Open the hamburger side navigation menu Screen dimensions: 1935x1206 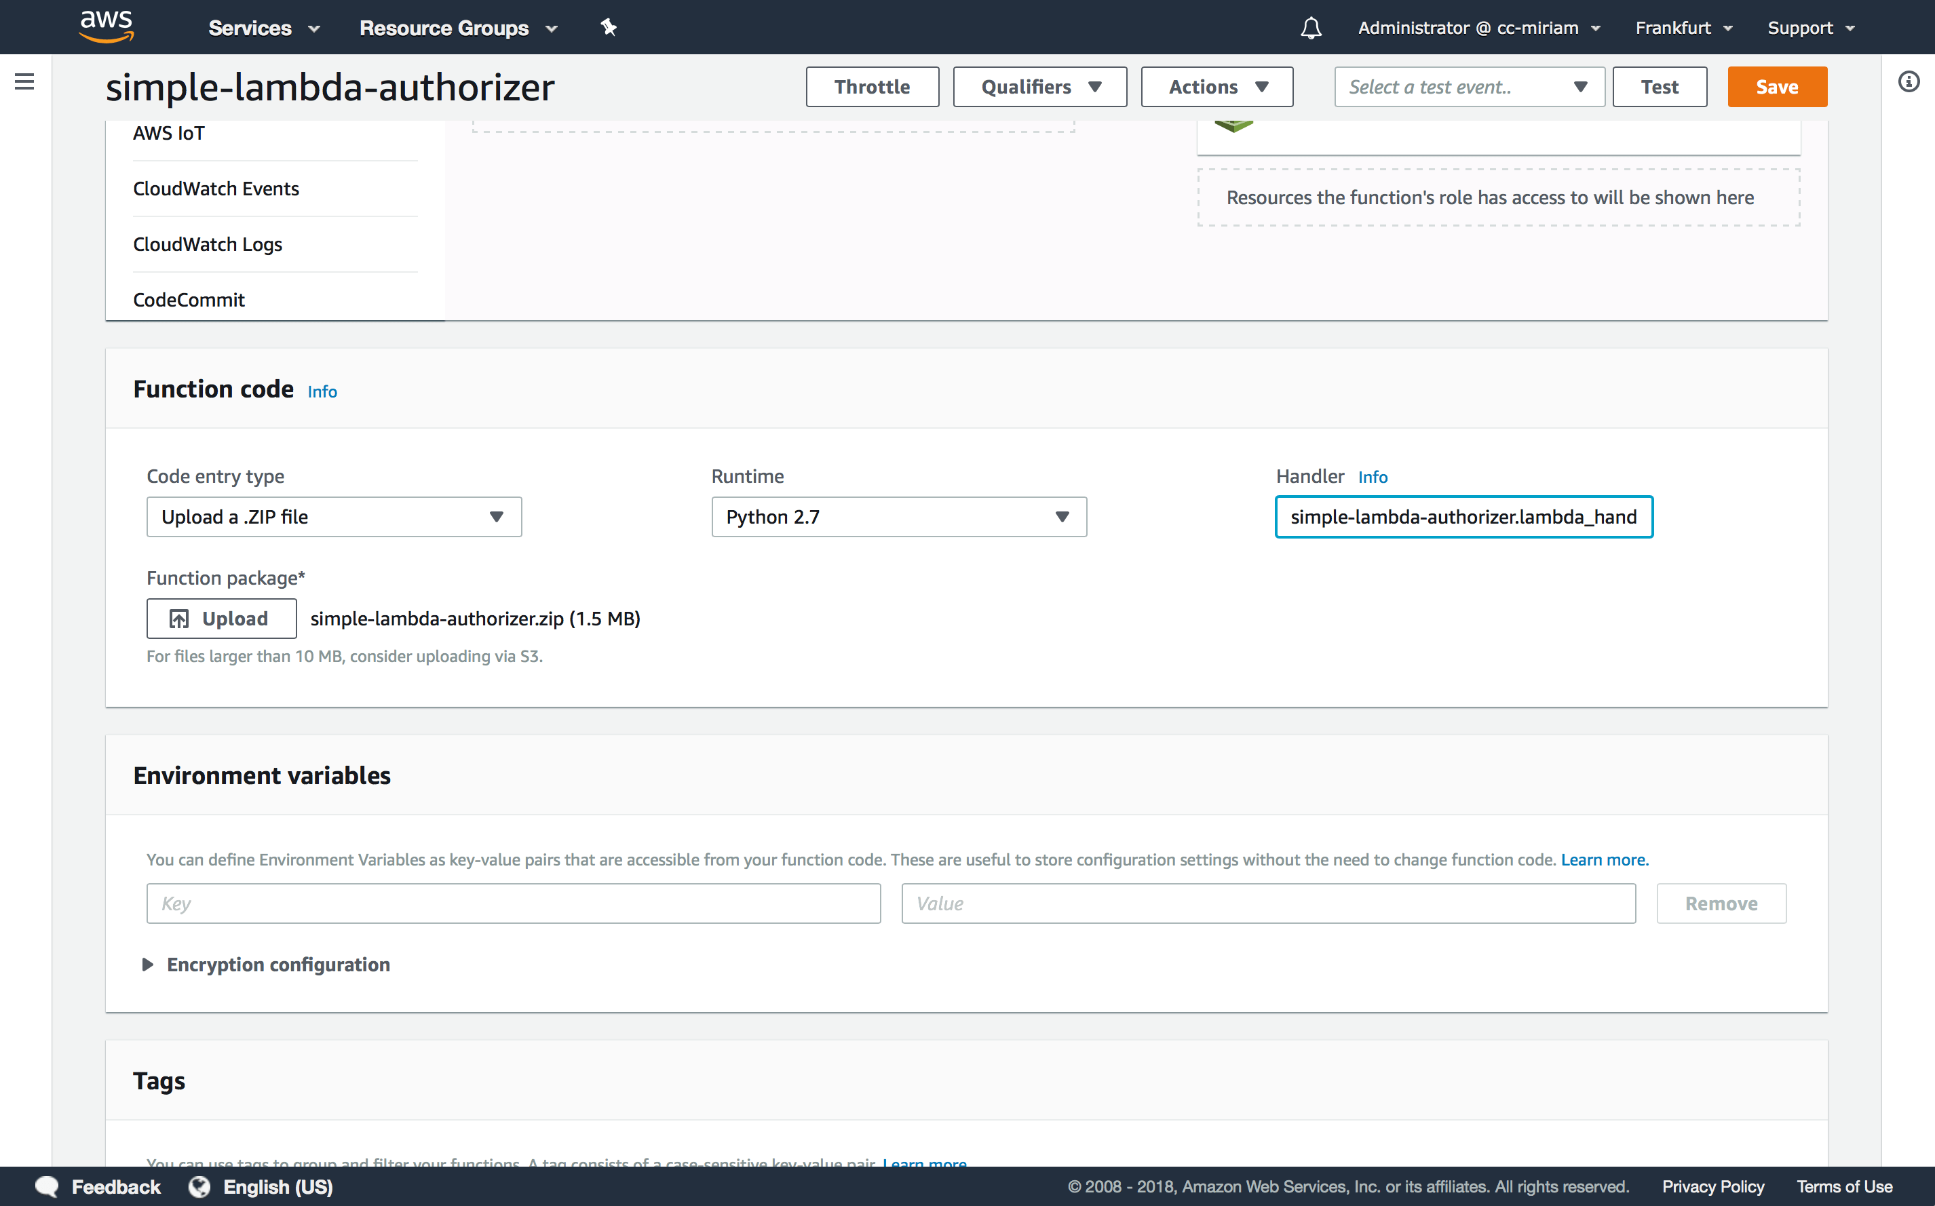[24, 81]
